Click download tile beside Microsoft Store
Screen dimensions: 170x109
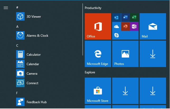click(x=125, y=91)
